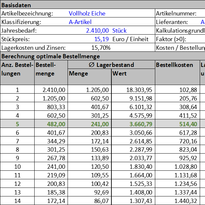Image resolution: width=205 pixels, height=205 pixels.
Task: Click the ∅ Lagerbestand merged header
Action: point(111,65)
